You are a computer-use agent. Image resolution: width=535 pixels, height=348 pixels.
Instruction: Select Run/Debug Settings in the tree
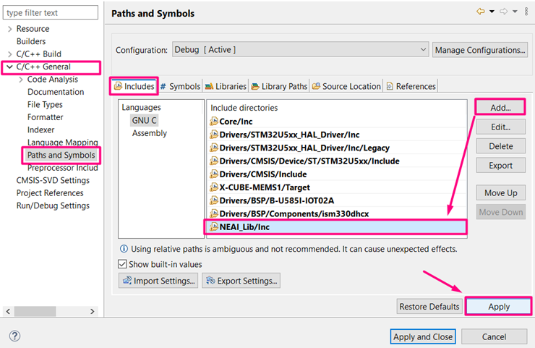[53, 205]
